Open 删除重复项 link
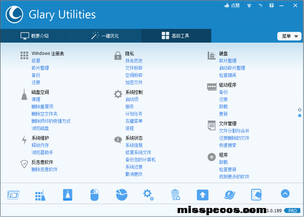Screen dimensions: 304x217 42,107
